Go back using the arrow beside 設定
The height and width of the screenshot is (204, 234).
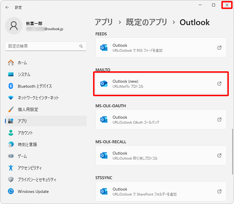pos(7,8)
